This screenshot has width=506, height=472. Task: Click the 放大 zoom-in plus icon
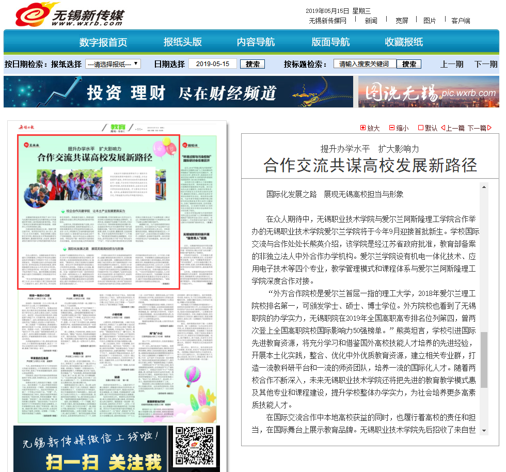coord(362,128)
